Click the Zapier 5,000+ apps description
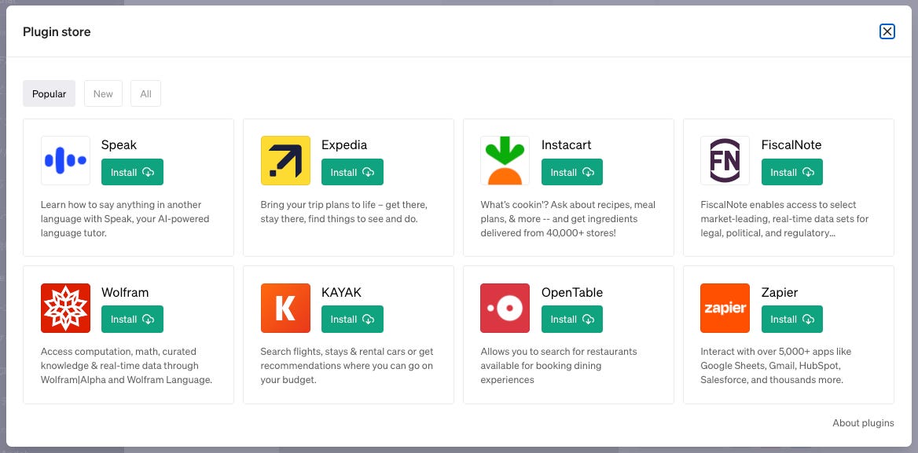The image size is (918, 453). pyautogui.click(x=776, y=366)
